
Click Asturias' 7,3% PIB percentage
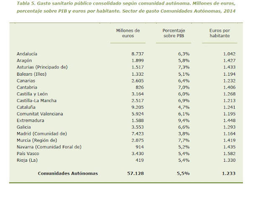184,67
